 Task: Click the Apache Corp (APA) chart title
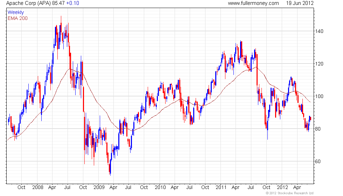pos(28,3)
